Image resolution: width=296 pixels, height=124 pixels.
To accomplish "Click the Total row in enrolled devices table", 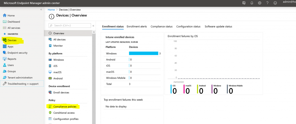I will [132, 84].
